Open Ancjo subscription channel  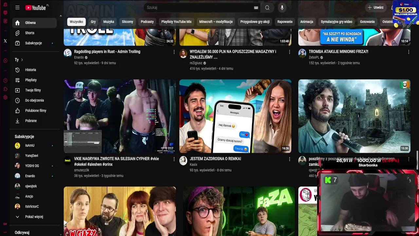coord(34,196)
